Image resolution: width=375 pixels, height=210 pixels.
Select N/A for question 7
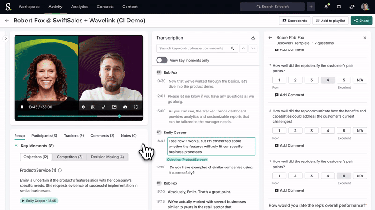(360, 80)
